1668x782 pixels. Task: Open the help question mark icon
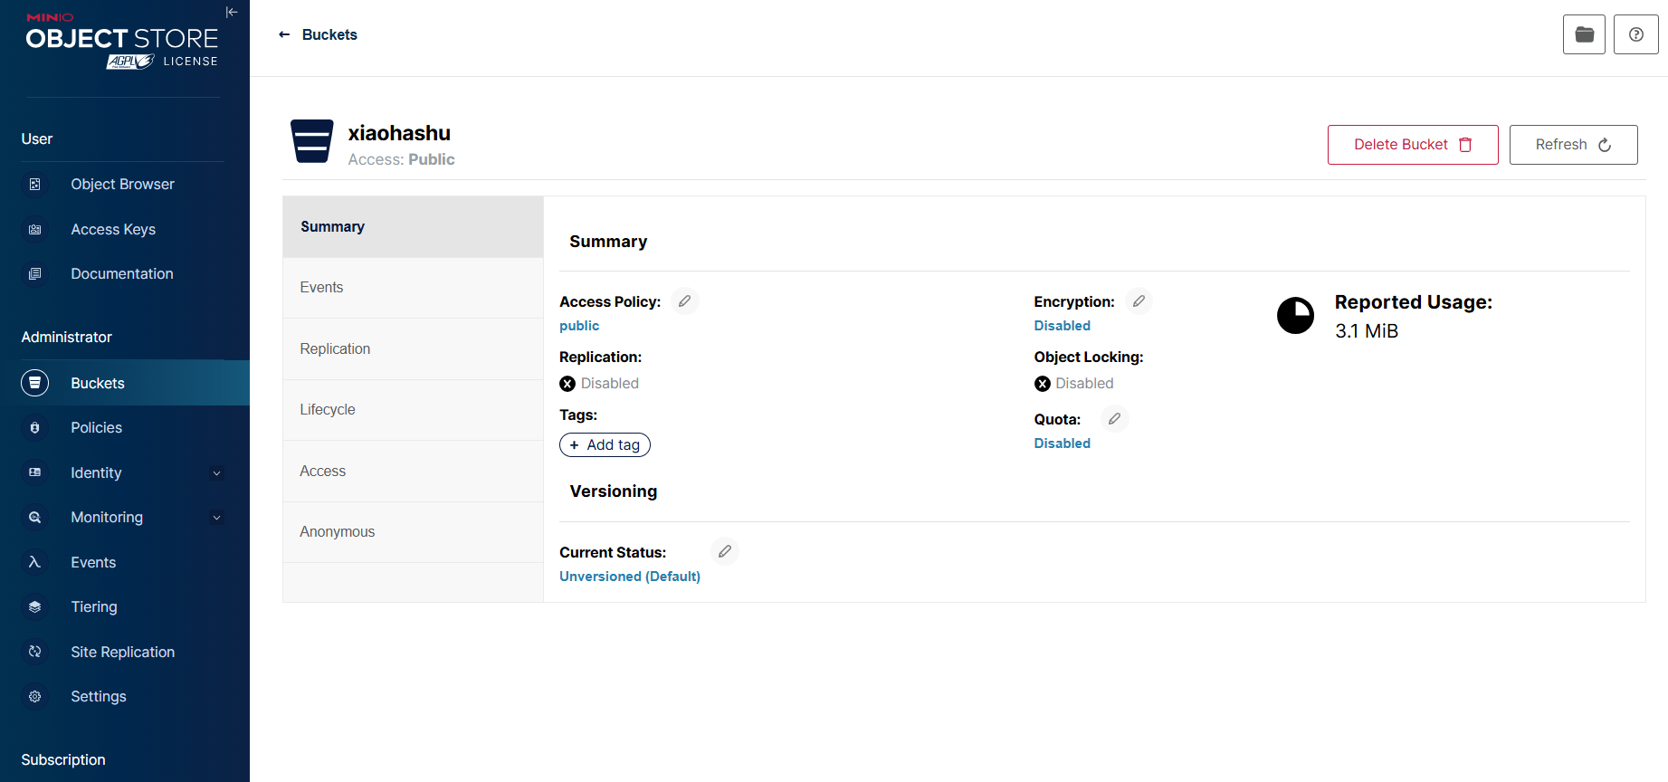[x=1635, y=34]
